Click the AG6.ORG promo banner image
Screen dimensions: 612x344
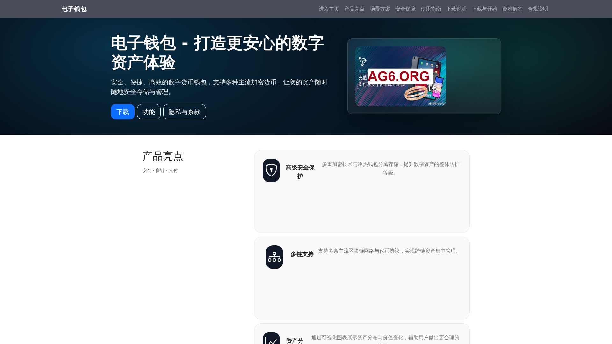tap(400, 76)
